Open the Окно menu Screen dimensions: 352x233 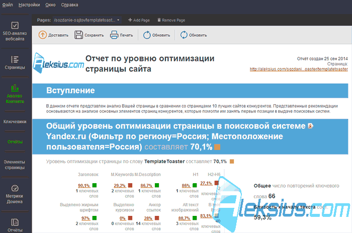click(50, 5)
